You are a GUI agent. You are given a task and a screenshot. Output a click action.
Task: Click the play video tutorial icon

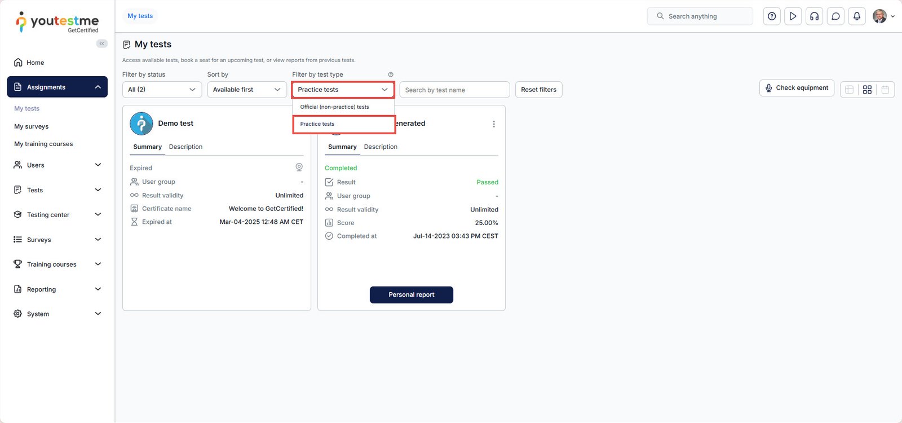(793, 16)
